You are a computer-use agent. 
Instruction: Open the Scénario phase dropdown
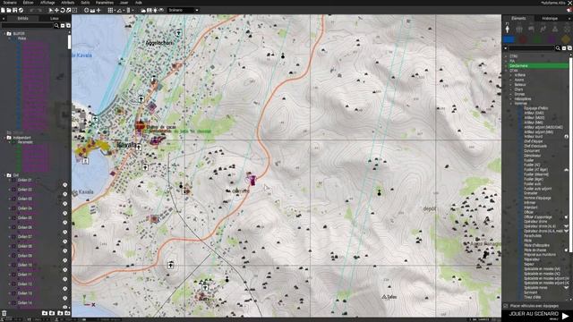[x=184, y=10]
